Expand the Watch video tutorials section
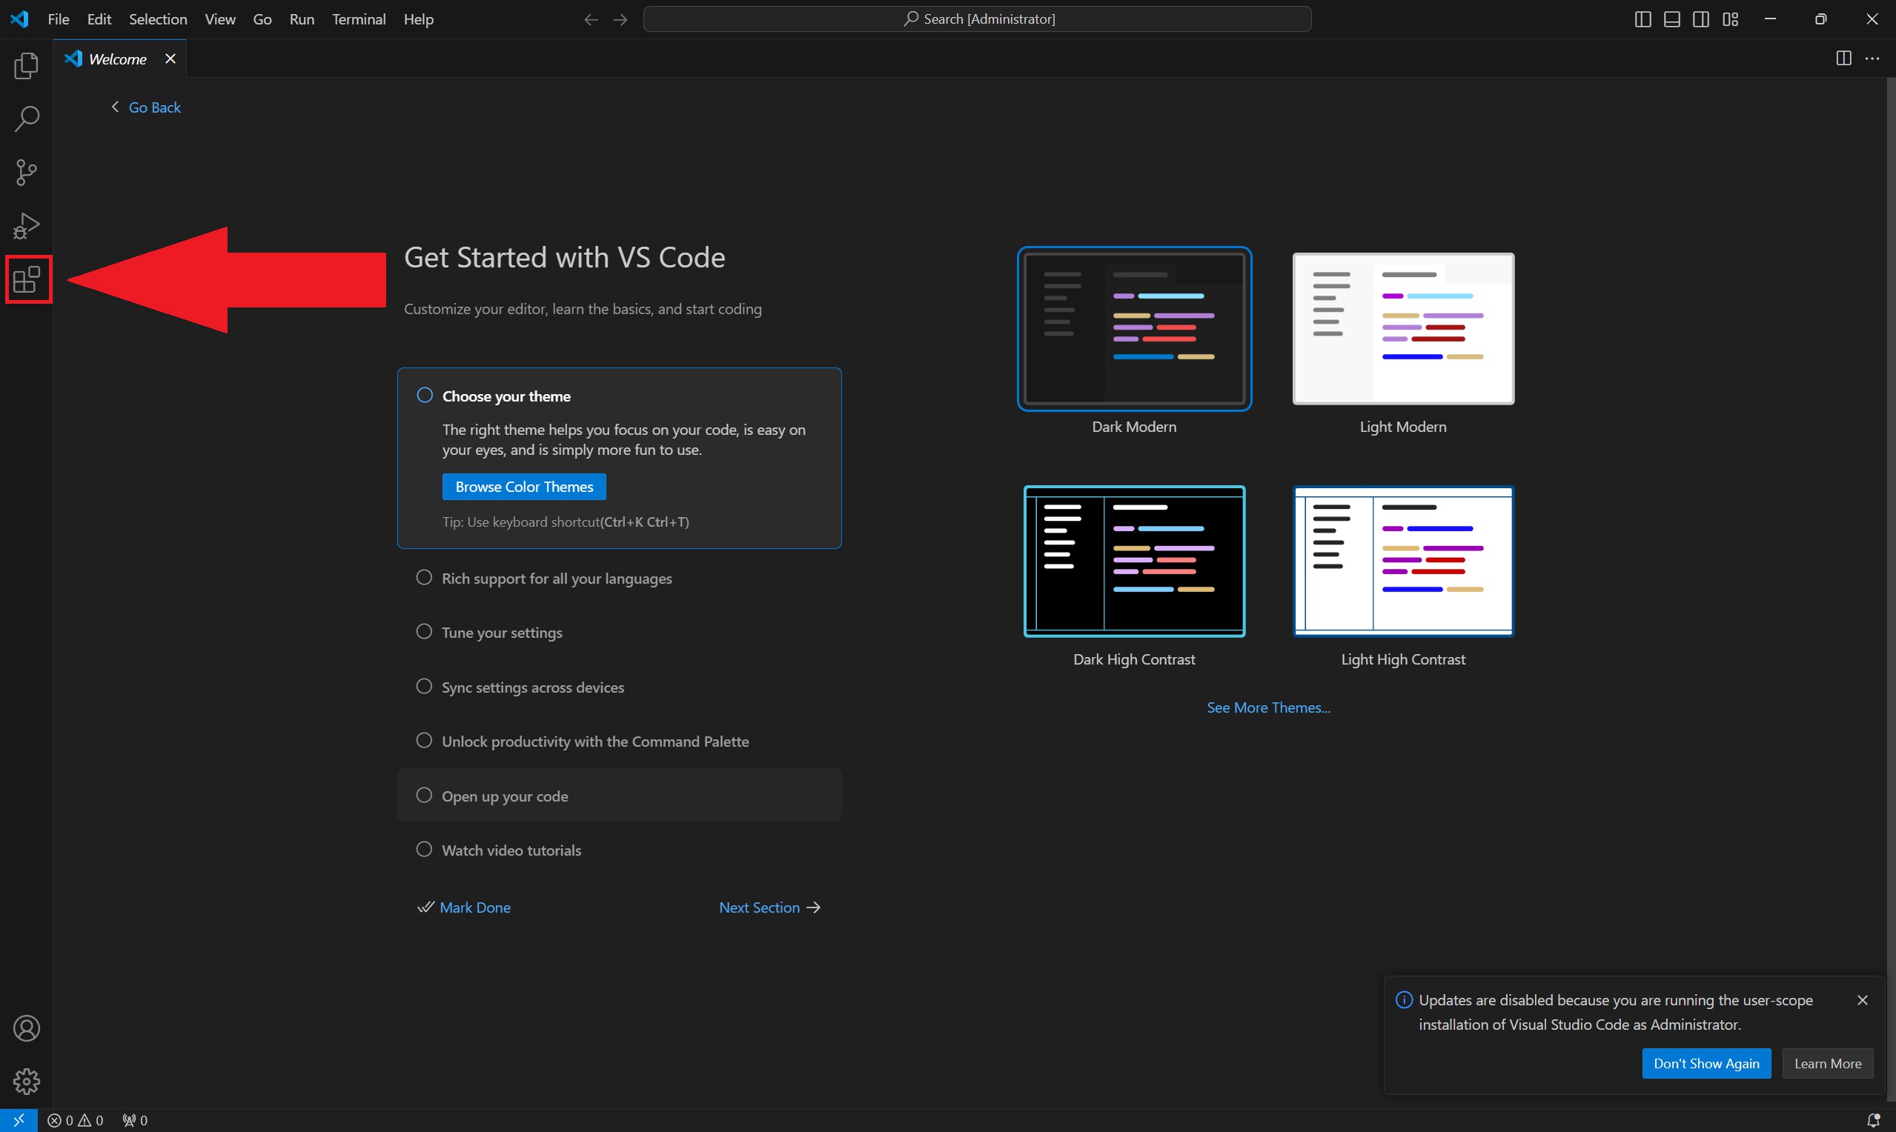 [620, 850]
